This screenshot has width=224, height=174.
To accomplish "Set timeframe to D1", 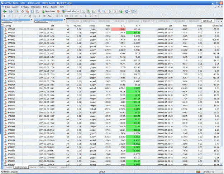I will tap(86, 16).
